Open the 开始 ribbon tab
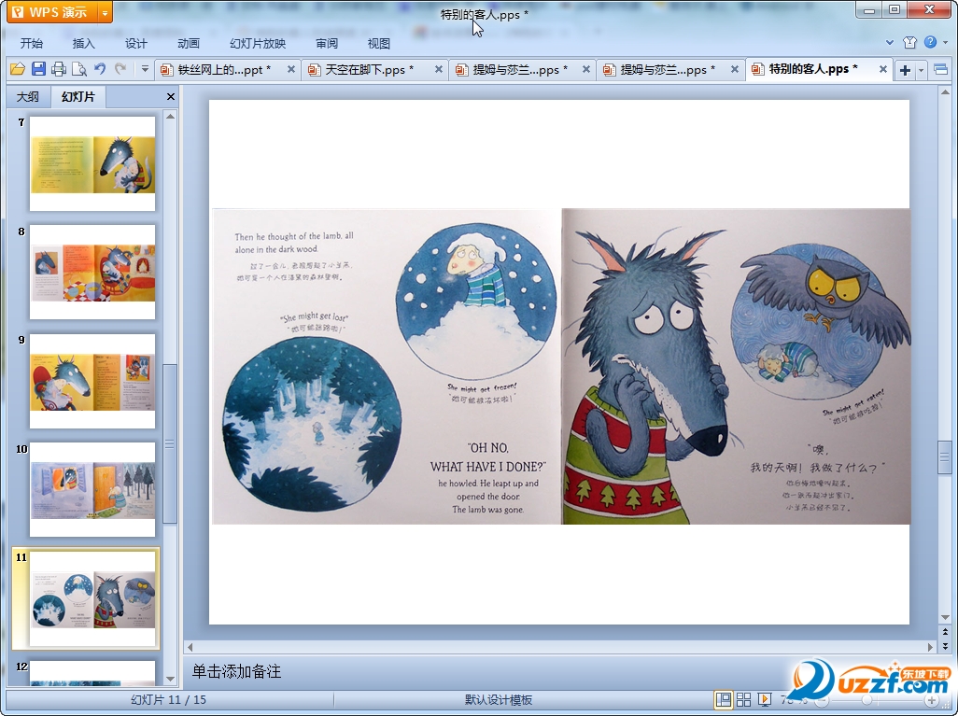958x716 pixels. click(31, 43)
